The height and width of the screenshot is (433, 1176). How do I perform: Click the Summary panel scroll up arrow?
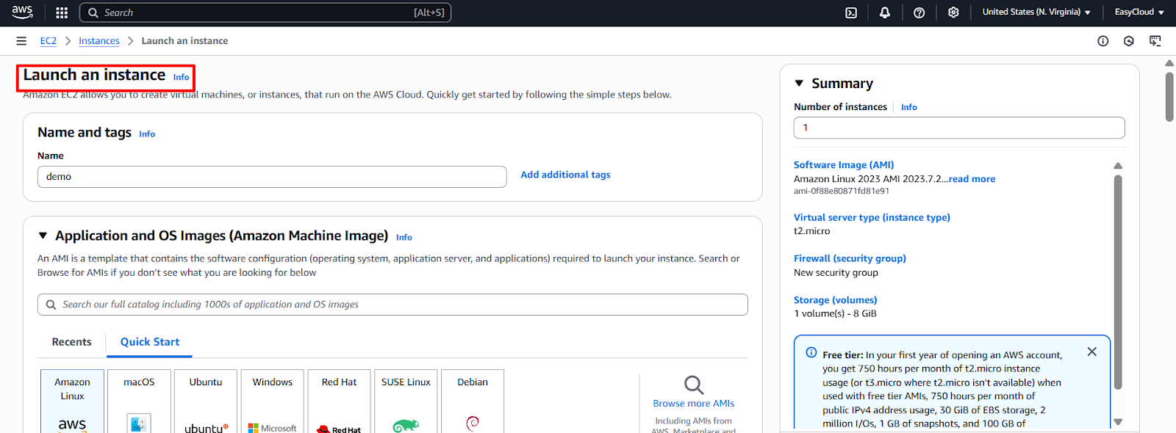1118,166
